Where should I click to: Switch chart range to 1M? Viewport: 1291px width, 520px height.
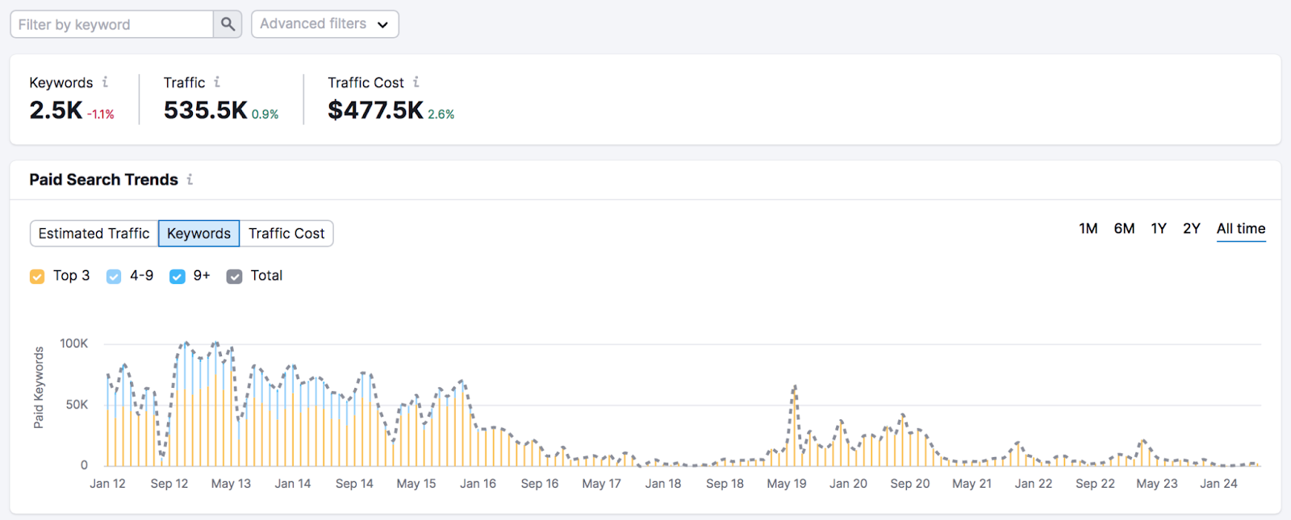[x=1088, y=228]
